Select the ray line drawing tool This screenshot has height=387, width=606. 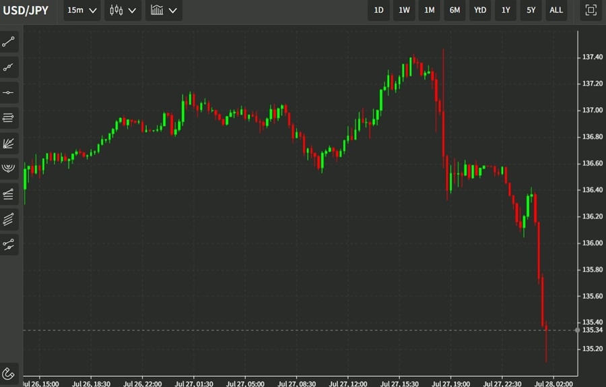(x=9, y=67)
